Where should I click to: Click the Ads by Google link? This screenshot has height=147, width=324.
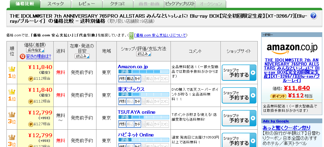coord(276,121)
